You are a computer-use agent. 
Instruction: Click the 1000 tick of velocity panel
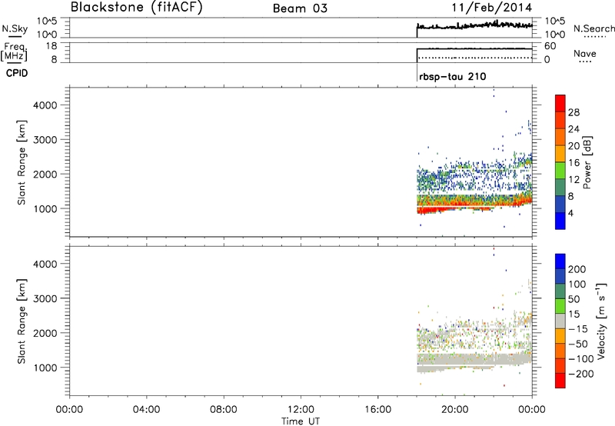point(45,368)
